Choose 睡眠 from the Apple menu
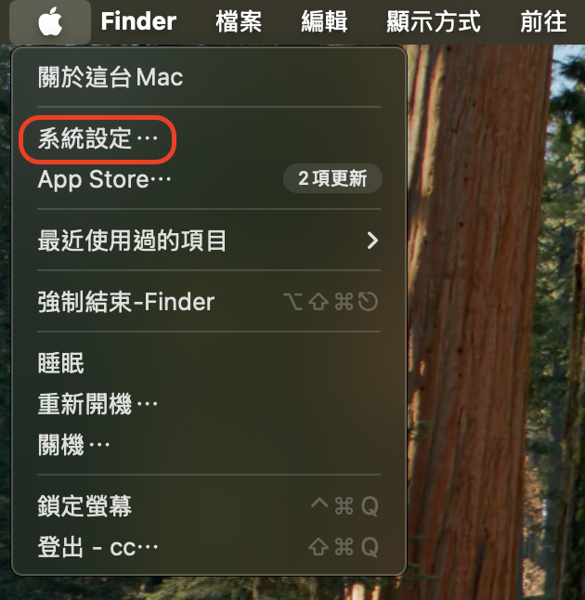 click(x=209, y=363)
